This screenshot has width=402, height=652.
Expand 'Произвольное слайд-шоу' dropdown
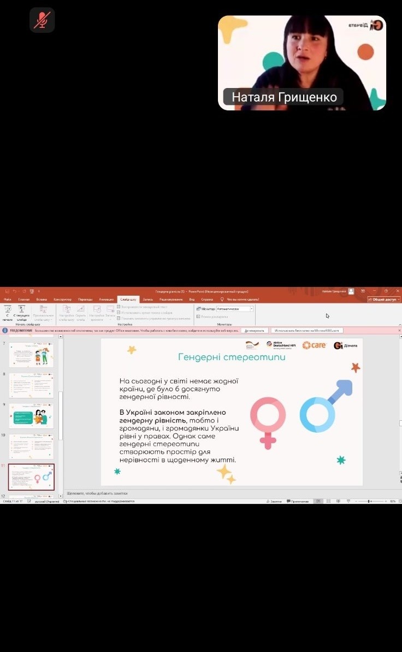click(43, 313)
